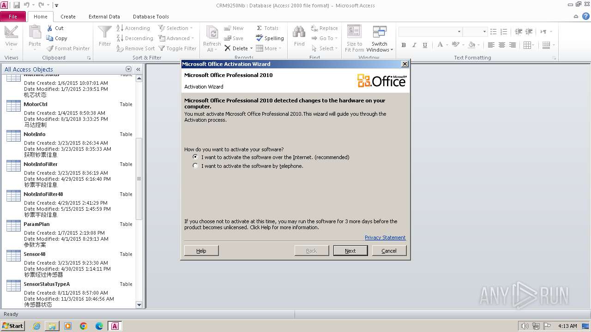Click the navigation pane scroll down arrow
The width and height of the screenshot is (591, 332).
(x=139, y=305)
